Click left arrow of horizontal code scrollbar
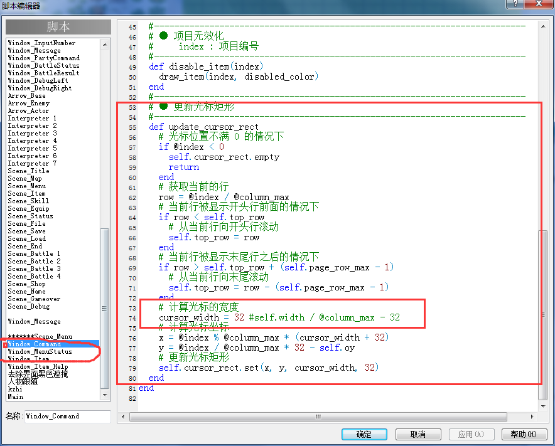 123,417
